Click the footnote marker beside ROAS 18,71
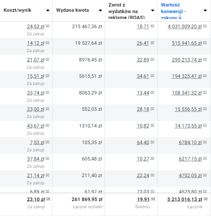This screenshot has width=211, height=216. 152,26
